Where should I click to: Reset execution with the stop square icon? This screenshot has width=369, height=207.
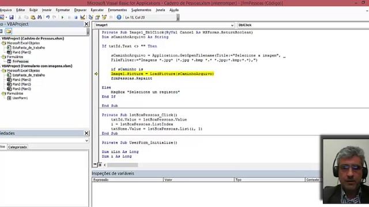pos(76,17)
